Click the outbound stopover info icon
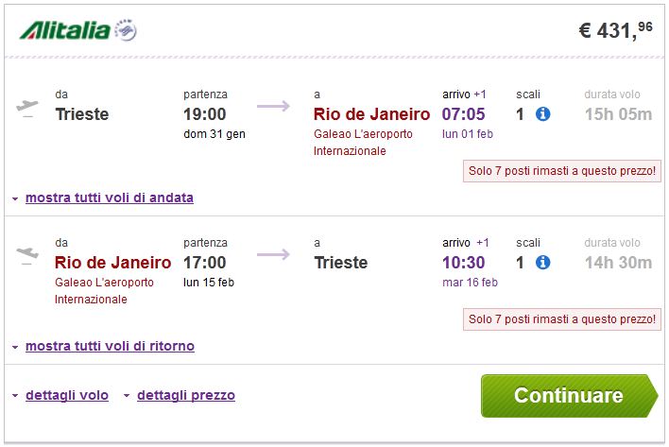Screen dimensions: 669x447 (x=542, y=114)
